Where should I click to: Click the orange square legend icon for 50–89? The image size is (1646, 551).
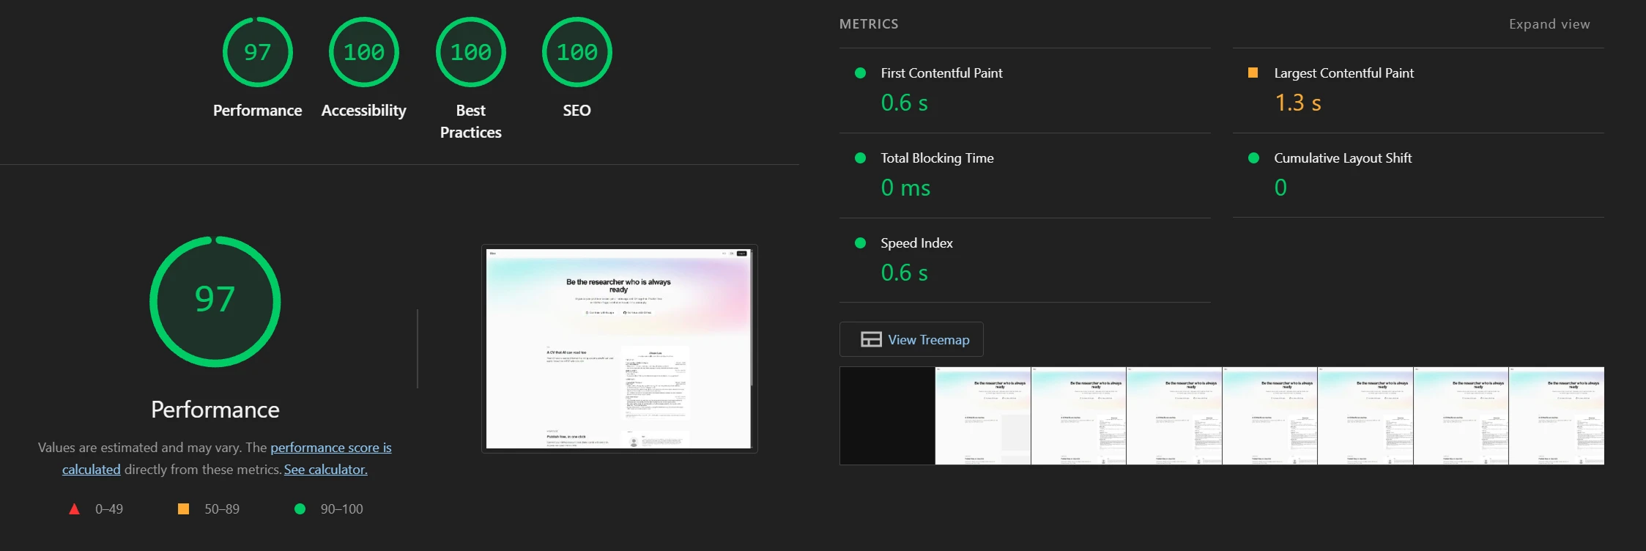coord(183,509)
